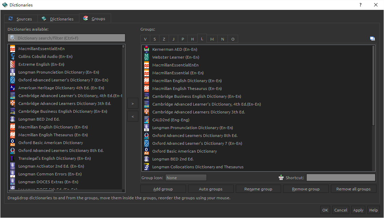
Task: Click Longman DOCE5 Extras icon
Action: pyautogui.click(x=13, y=182)
